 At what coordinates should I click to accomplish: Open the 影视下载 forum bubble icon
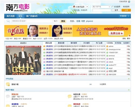[8, 84]
